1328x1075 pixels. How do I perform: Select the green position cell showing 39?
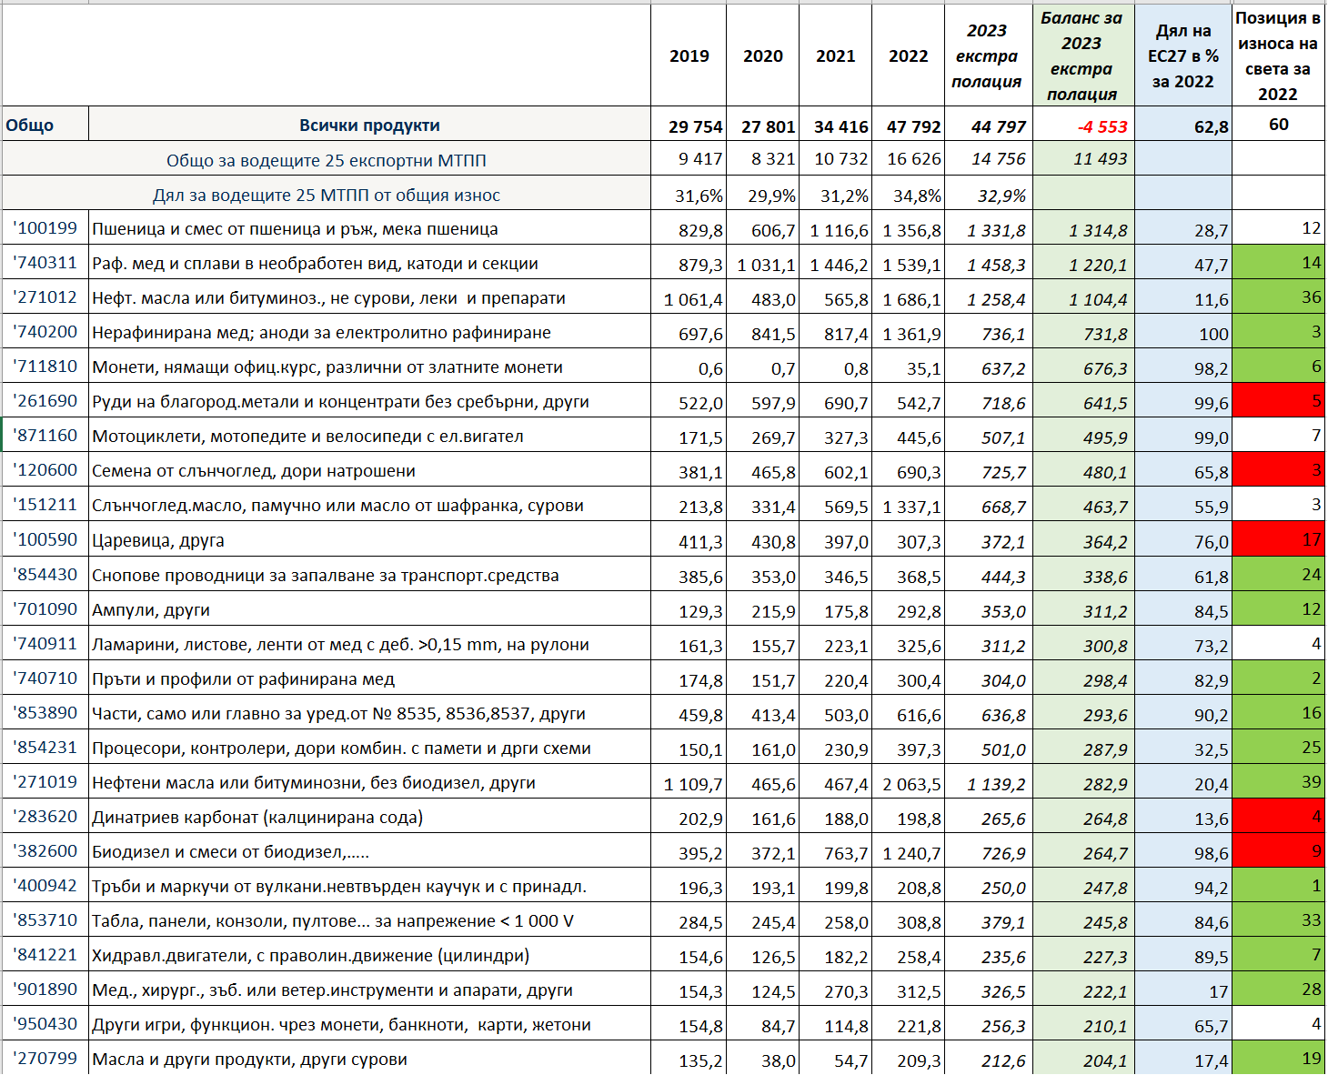click(1278, 782)
